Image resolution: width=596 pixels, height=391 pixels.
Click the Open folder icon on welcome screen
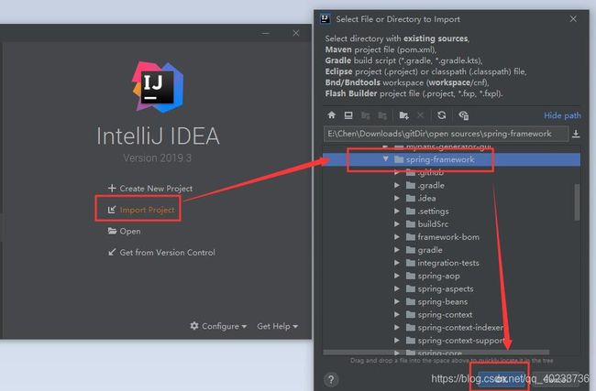(112, 231)
